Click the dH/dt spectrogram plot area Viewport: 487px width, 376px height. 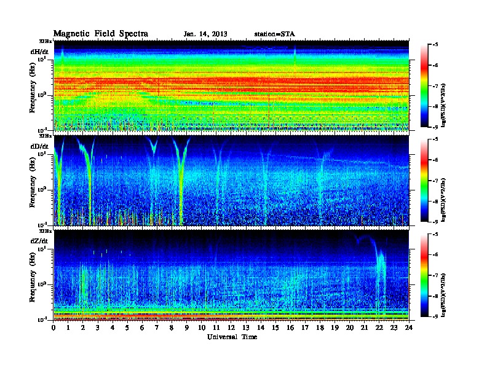point(231,85)
